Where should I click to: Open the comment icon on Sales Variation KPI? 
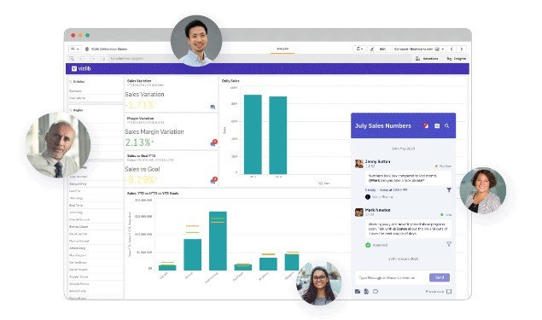tap(213, 108)
